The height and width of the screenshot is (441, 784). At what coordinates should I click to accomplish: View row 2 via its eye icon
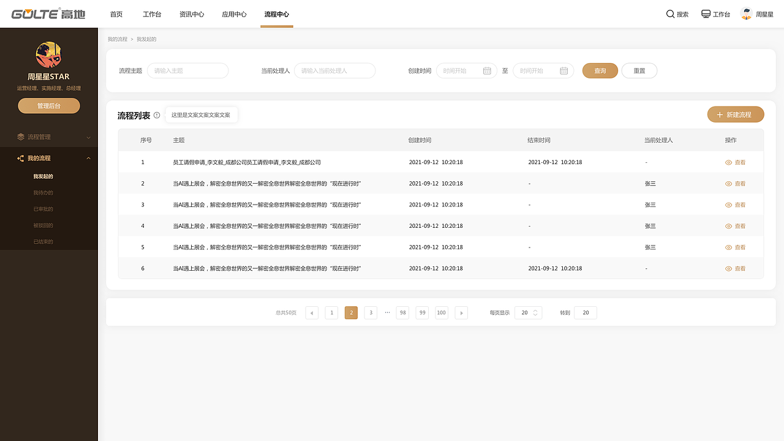pyautogui.click(x=729, y=184)
